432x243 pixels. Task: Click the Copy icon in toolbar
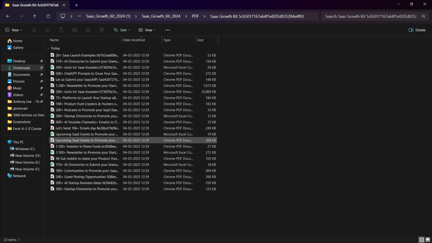48,30
